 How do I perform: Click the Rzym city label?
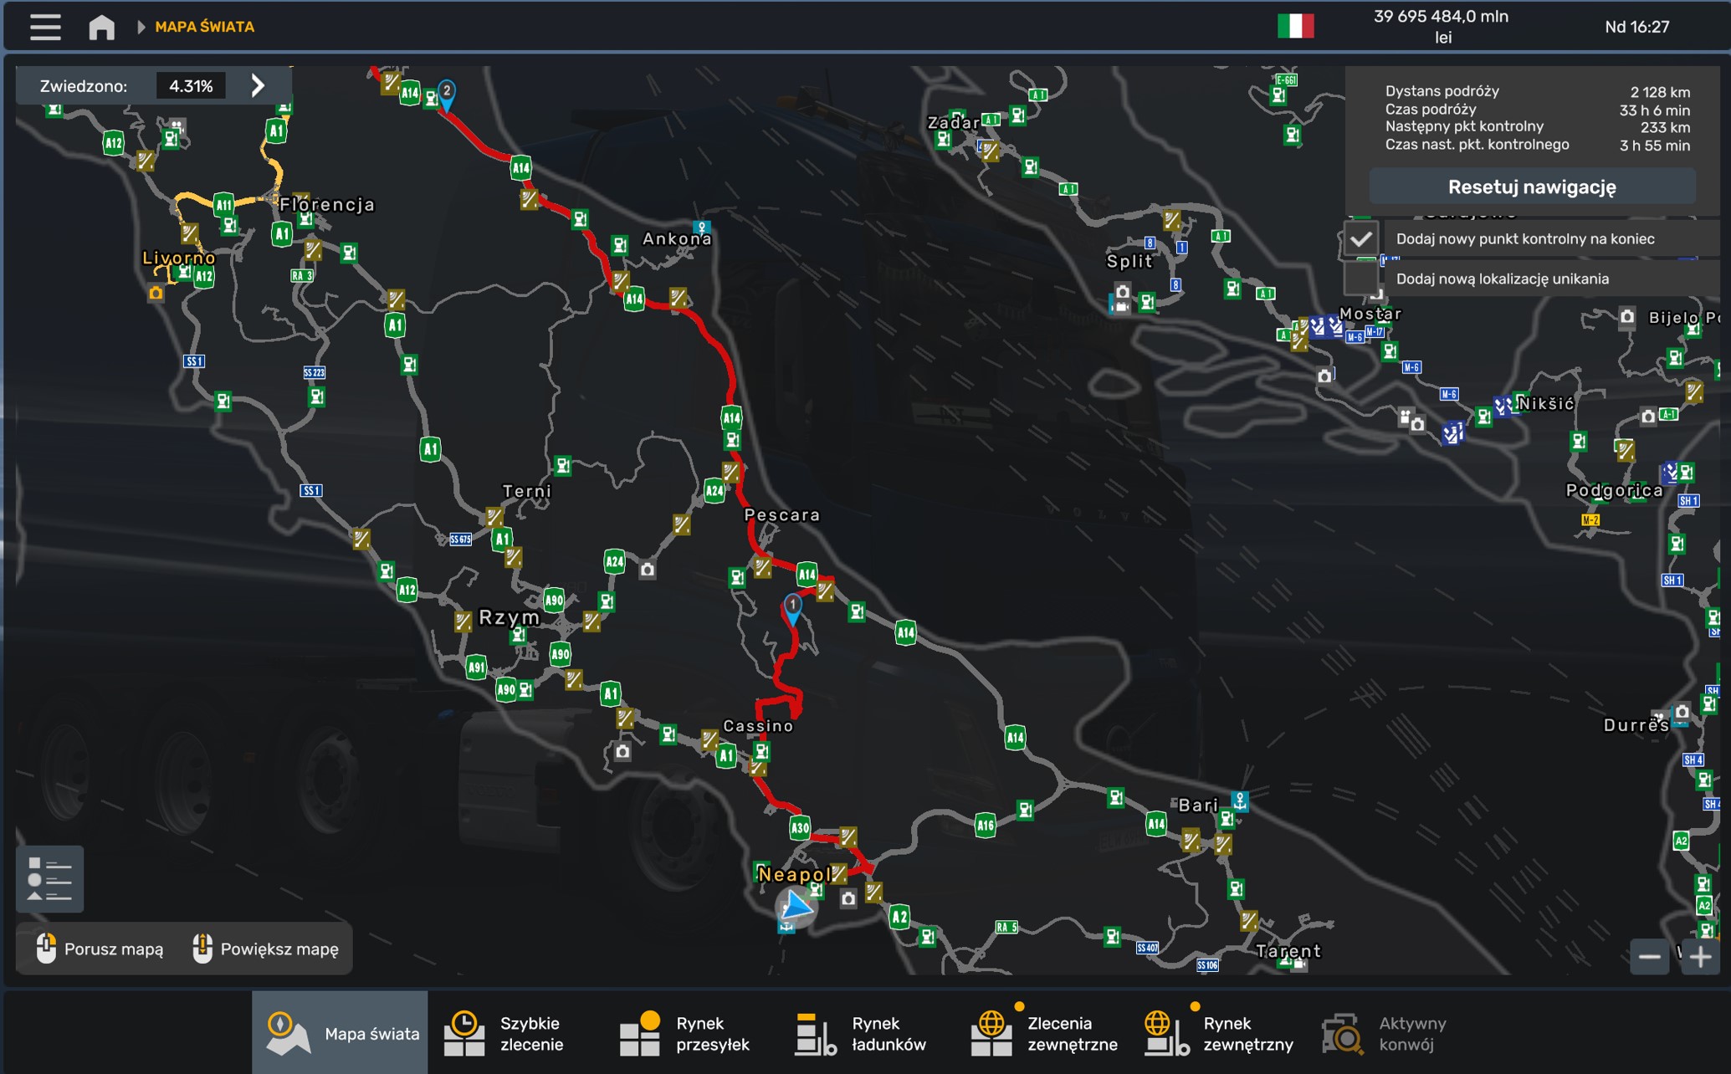510,617
